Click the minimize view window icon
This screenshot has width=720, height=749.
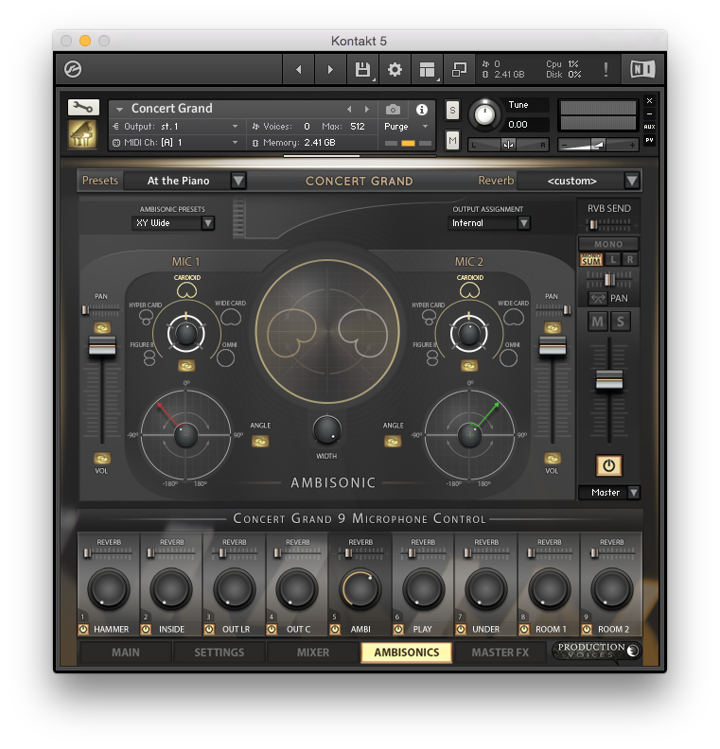(x=459, y=70)
